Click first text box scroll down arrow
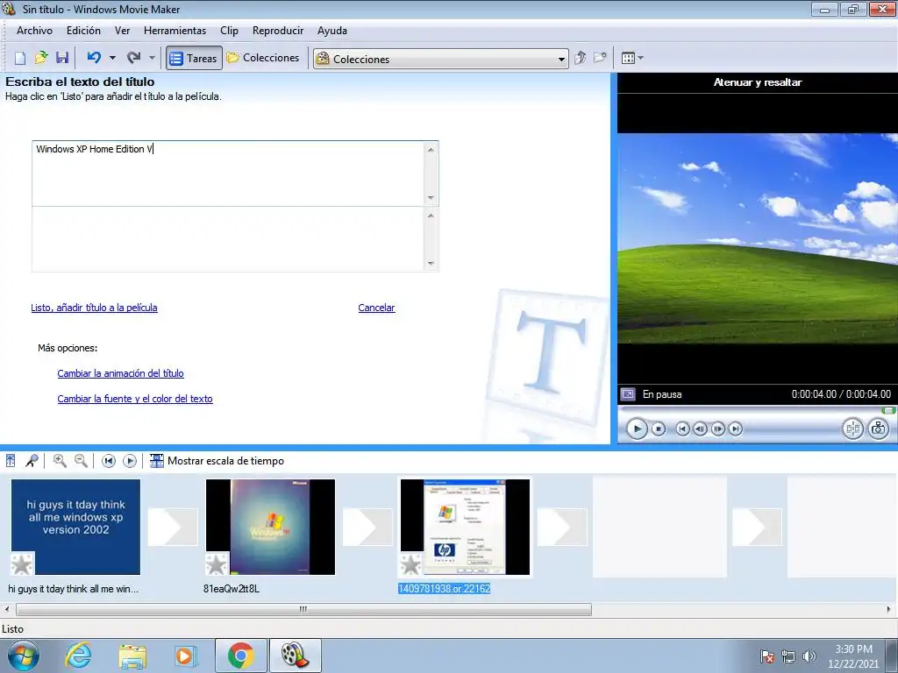 (431, 198)
